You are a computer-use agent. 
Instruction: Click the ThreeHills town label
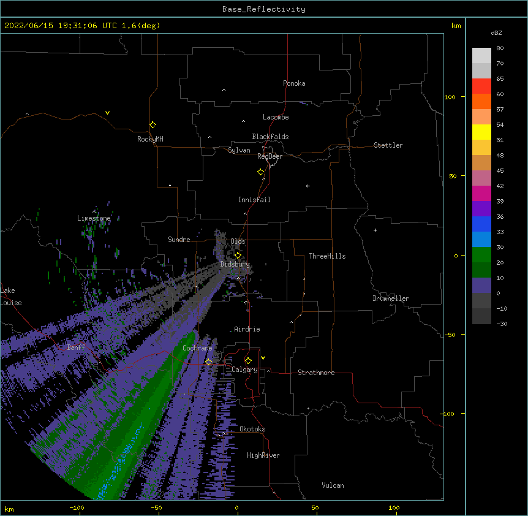coord(327,256)
